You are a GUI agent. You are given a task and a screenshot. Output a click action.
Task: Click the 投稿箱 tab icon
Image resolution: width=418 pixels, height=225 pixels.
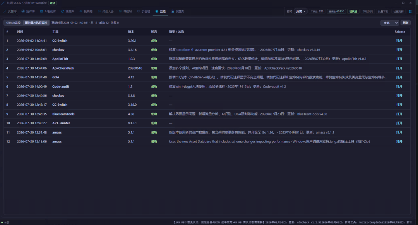click(81, 12)
